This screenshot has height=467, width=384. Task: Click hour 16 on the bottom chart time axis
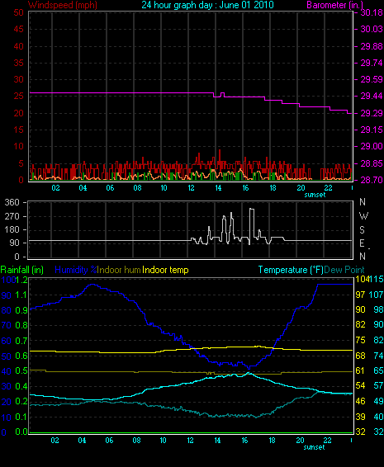(244, 441)
